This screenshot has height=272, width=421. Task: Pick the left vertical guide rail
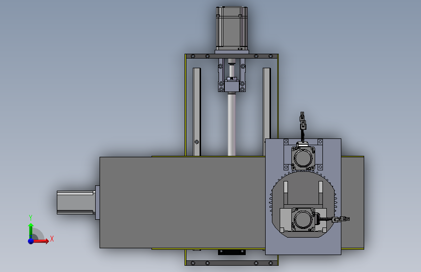point(197,112)
